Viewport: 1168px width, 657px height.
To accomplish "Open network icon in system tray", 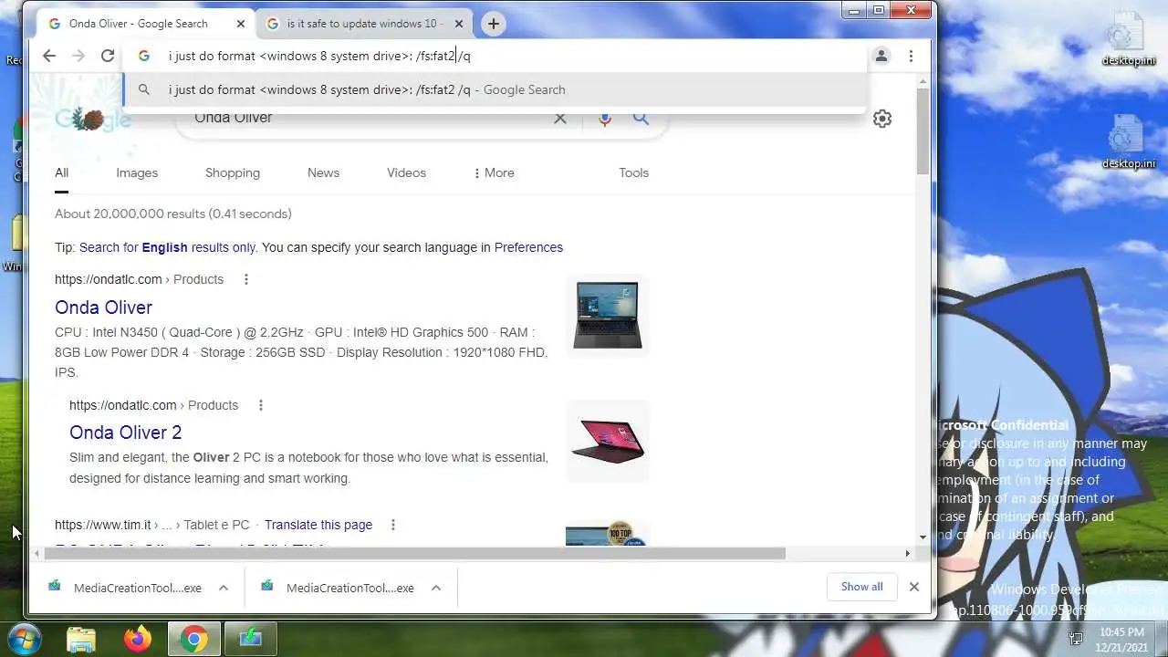I will (1077, 639).
